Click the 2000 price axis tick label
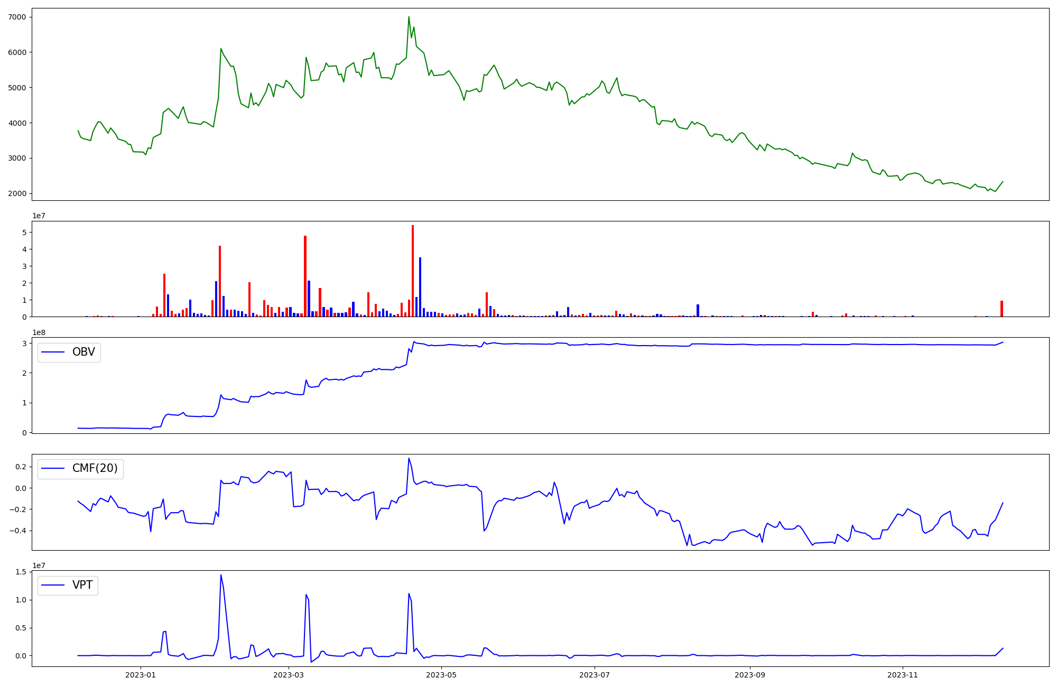 tap(18, 193)
